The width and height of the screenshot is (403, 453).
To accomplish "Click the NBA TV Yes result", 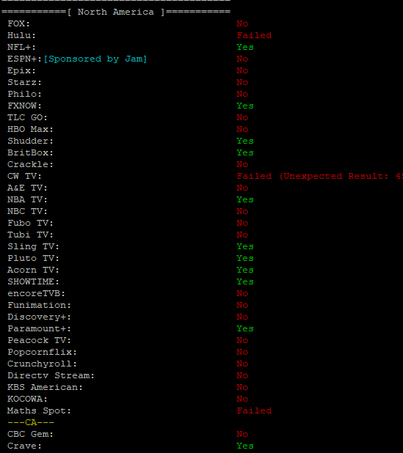I will [x=245, y=199].
